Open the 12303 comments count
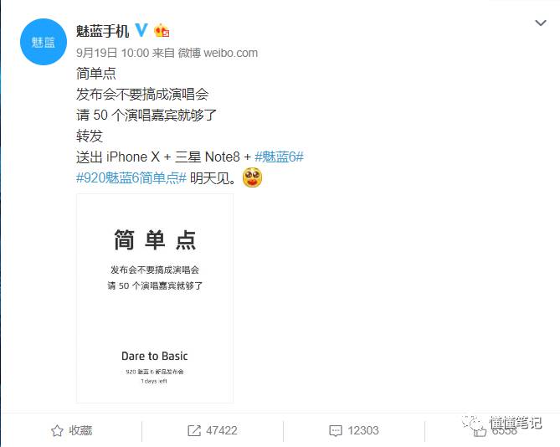This screenshot has height=447, width=560. pyautogui.click(x=363, y=430)
